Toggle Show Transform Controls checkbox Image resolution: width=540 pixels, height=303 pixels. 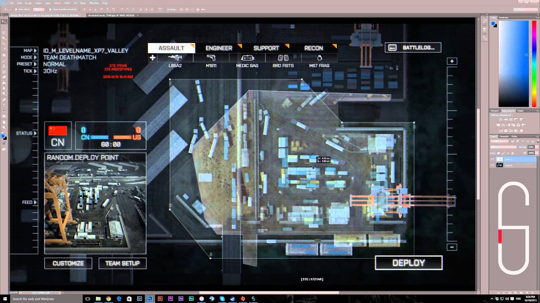click(x=50, y=9)
